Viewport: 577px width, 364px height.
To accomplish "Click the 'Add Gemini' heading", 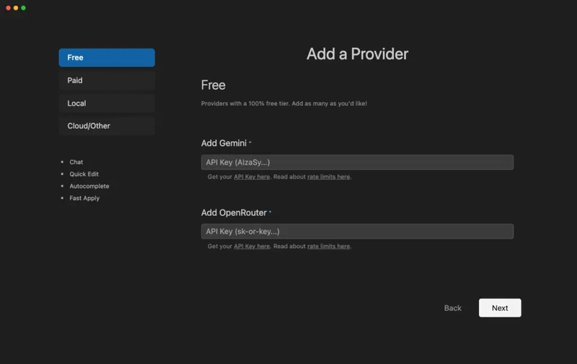I will pos(224,143).
